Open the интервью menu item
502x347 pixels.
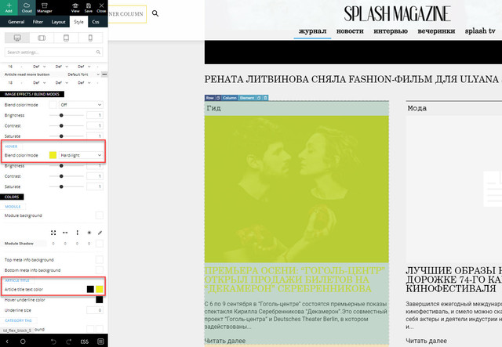391,31
